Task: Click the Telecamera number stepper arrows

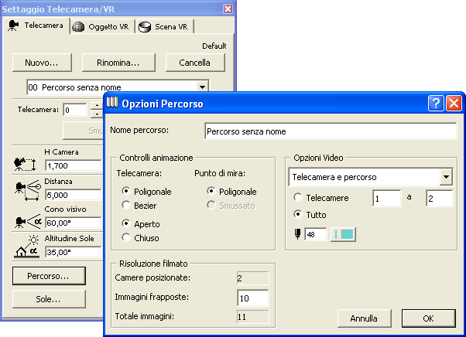Action: tap(96, 109)
